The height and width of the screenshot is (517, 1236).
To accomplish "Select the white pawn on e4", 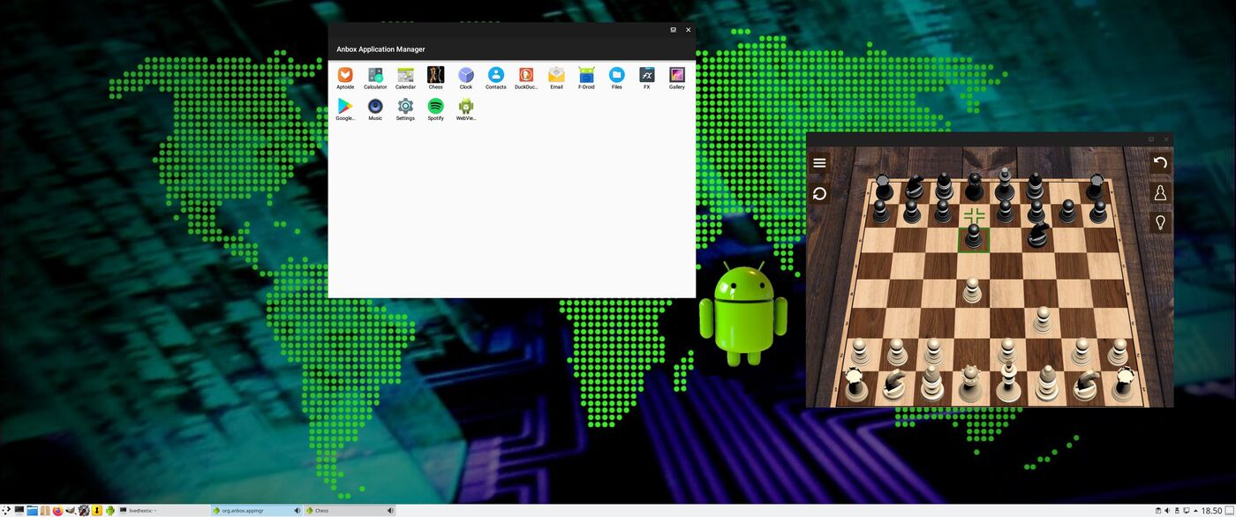I will click(972, 289).
